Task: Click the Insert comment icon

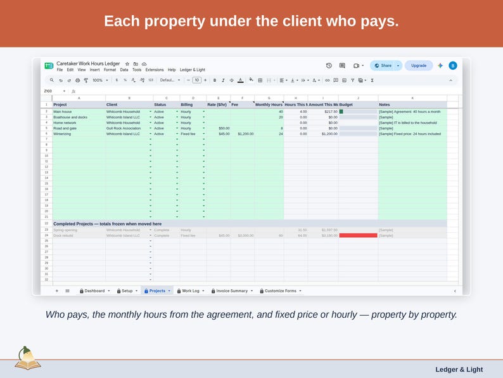Action: pyautogui.click(x=336, y=81)
